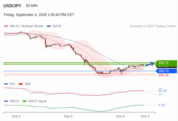Click the MACD value 0.10
Viewport: 178px width, 121px height.
point(161,105)
